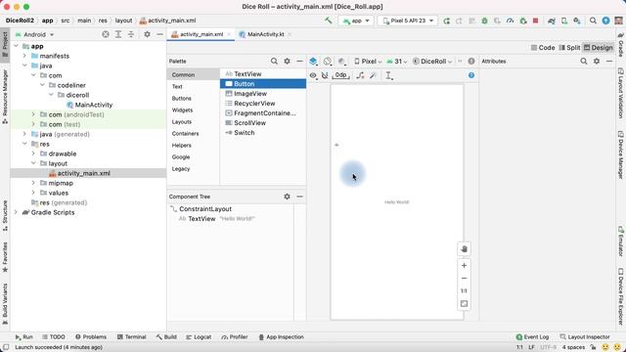Open Search Everywhere magnifier in main toolbar

pos(593,21)
